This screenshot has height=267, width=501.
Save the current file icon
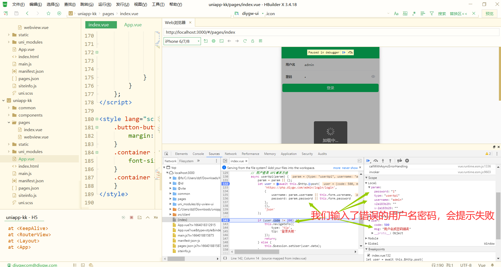(16, 13)
